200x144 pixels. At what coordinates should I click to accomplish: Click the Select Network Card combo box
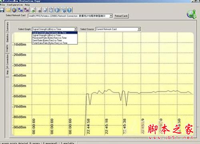coord(70,16)
